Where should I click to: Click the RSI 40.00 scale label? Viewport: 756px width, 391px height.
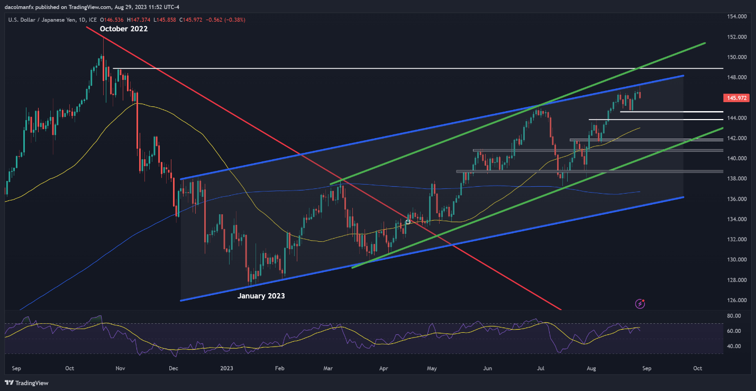tap(733, 346)
